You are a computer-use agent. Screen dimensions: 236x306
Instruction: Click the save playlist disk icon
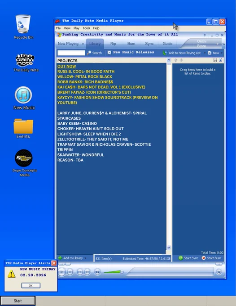[215, 60]
